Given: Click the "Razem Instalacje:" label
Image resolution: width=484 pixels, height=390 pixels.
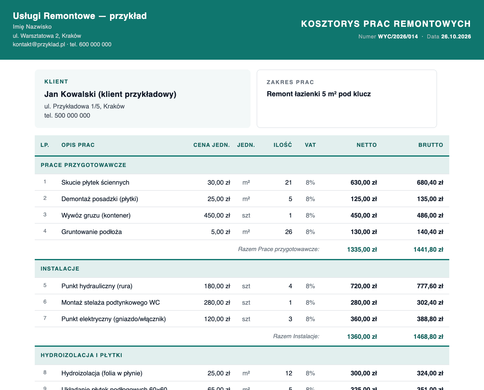Looking at the screenshot, I should 296,336.
